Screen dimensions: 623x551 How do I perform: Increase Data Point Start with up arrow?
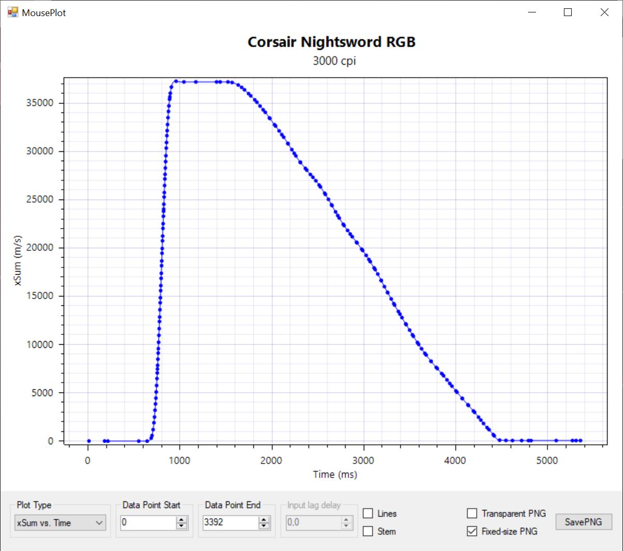pyautogui.click(x=181, y=520)
